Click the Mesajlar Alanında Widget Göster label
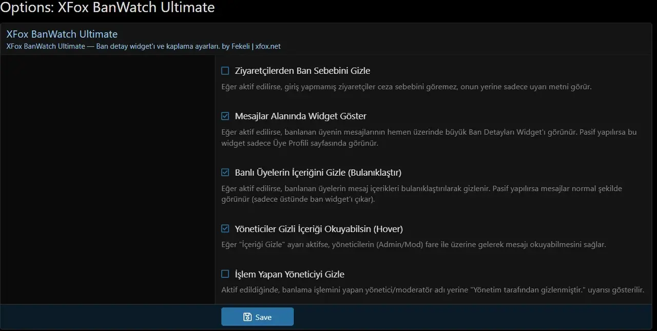Viewport: 657px width, 331px height. [300, 116]
